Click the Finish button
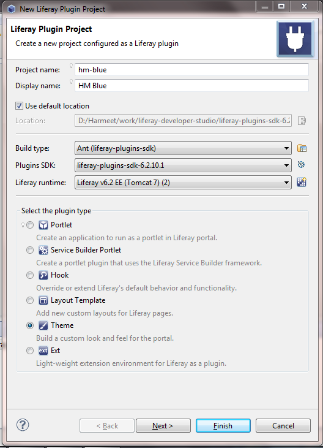The image size is (323, 448). click(x=223, y=426)
